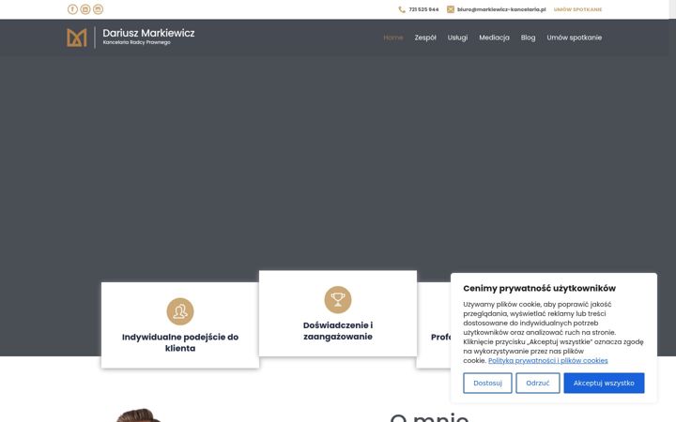Open the Facebook social icon
Viewport: 676px width, 422px height.
point(72,9)
